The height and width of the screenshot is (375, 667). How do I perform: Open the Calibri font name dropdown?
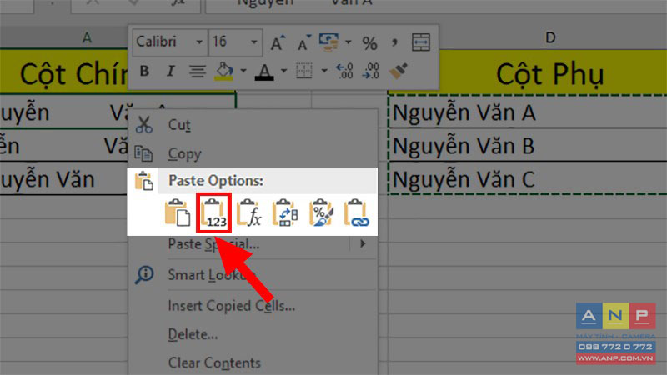point(198,42)
